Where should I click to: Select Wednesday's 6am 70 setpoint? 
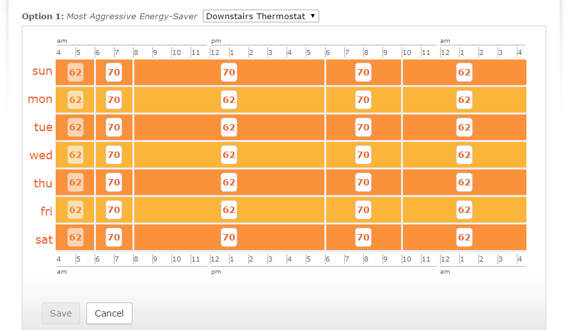pos(114,155)
